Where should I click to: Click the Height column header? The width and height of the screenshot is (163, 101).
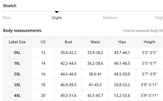pos(149,42)
